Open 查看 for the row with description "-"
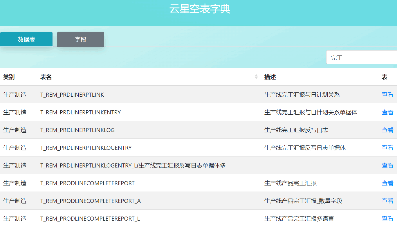This screenshot has width=397, height=227. pyautogui.click(x=387, y=165)
